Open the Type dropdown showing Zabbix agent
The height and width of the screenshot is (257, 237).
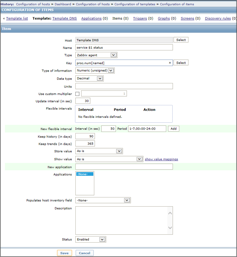(96, 55)
